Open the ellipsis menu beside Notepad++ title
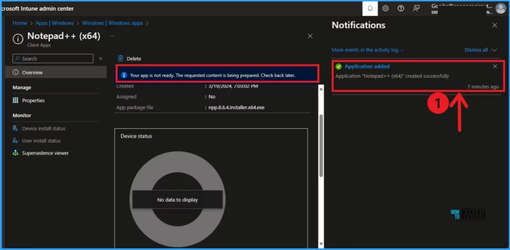The width and height of the screenshot is (510, 250). [x=113, y=36]
